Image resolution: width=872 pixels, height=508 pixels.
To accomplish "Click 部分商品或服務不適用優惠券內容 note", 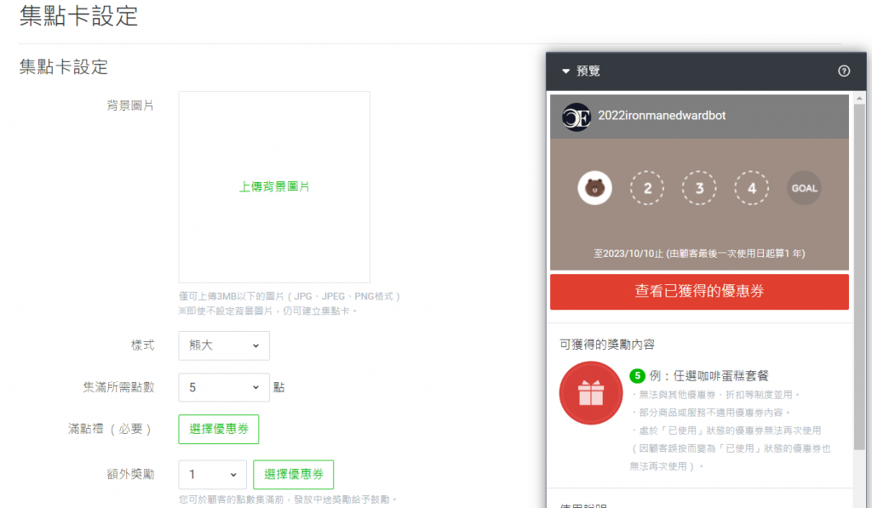I will tap(711, 413).
